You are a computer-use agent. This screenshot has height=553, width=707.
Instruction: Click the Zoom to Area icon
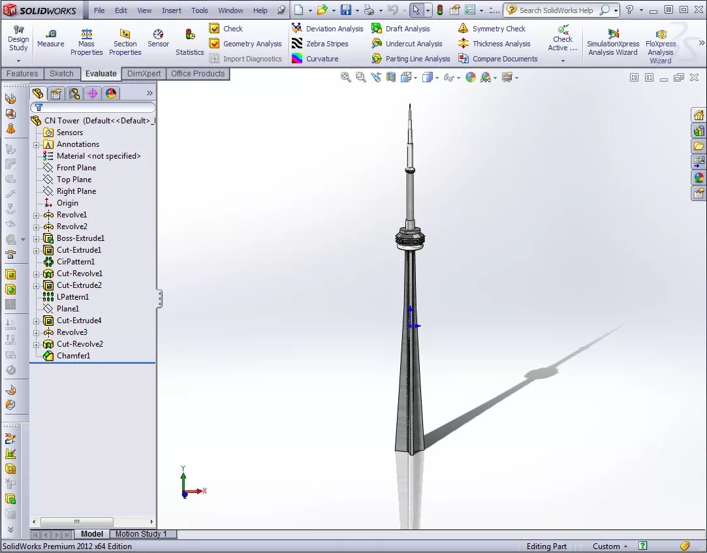coord(360,77)
